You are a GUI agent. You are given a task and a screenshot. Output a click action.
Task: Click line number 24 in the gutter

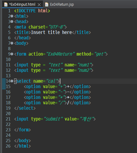8,135
